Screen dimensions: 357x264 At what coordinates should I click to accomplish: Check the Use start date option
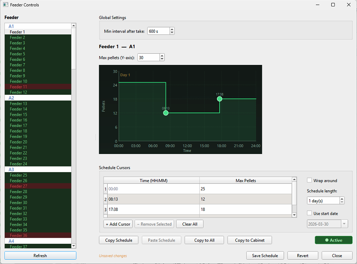[x=309, y=213]
